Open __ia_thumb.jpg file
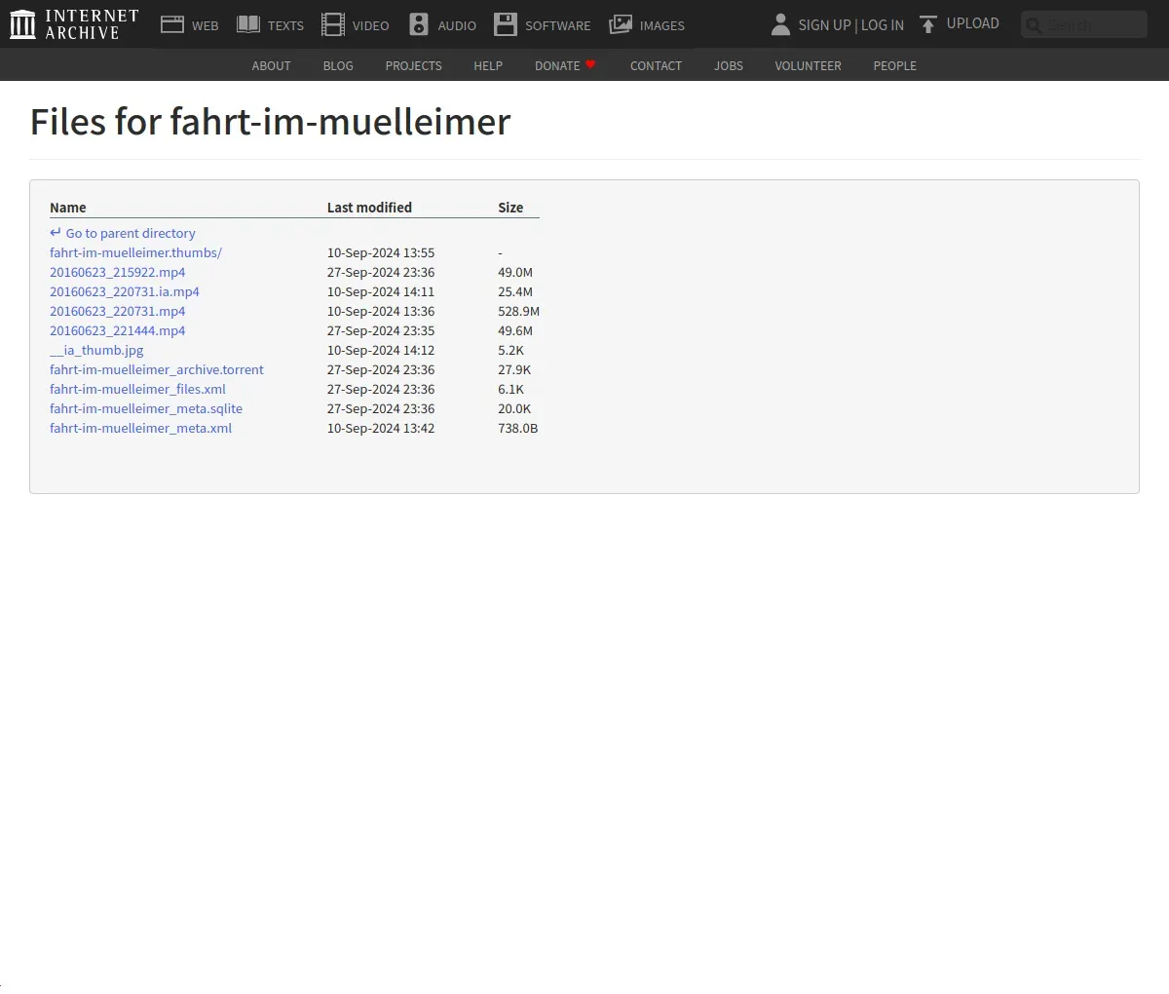The image size is (1169, 994). (x=96, y=350)
